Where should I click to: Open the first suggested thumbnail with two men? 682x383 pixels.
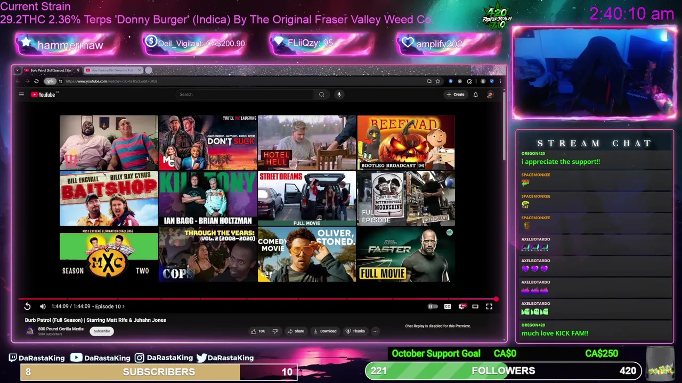tap(109, 143)
